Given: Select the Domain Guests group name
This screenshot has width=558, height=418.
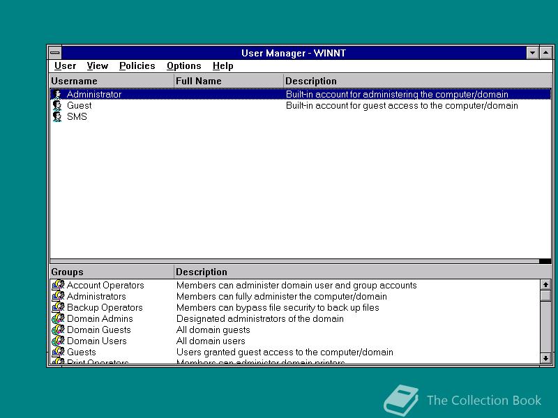Looking at the screenshot, I should coord(98,330).
